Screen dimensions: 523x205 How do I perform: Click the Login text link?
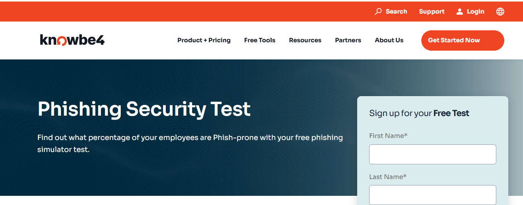coord(476,12)
